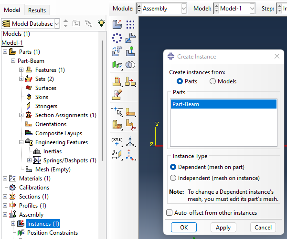Select the Create Datum Plane icon
This screenshot has width=287, height=239.
tap(117, 155)
